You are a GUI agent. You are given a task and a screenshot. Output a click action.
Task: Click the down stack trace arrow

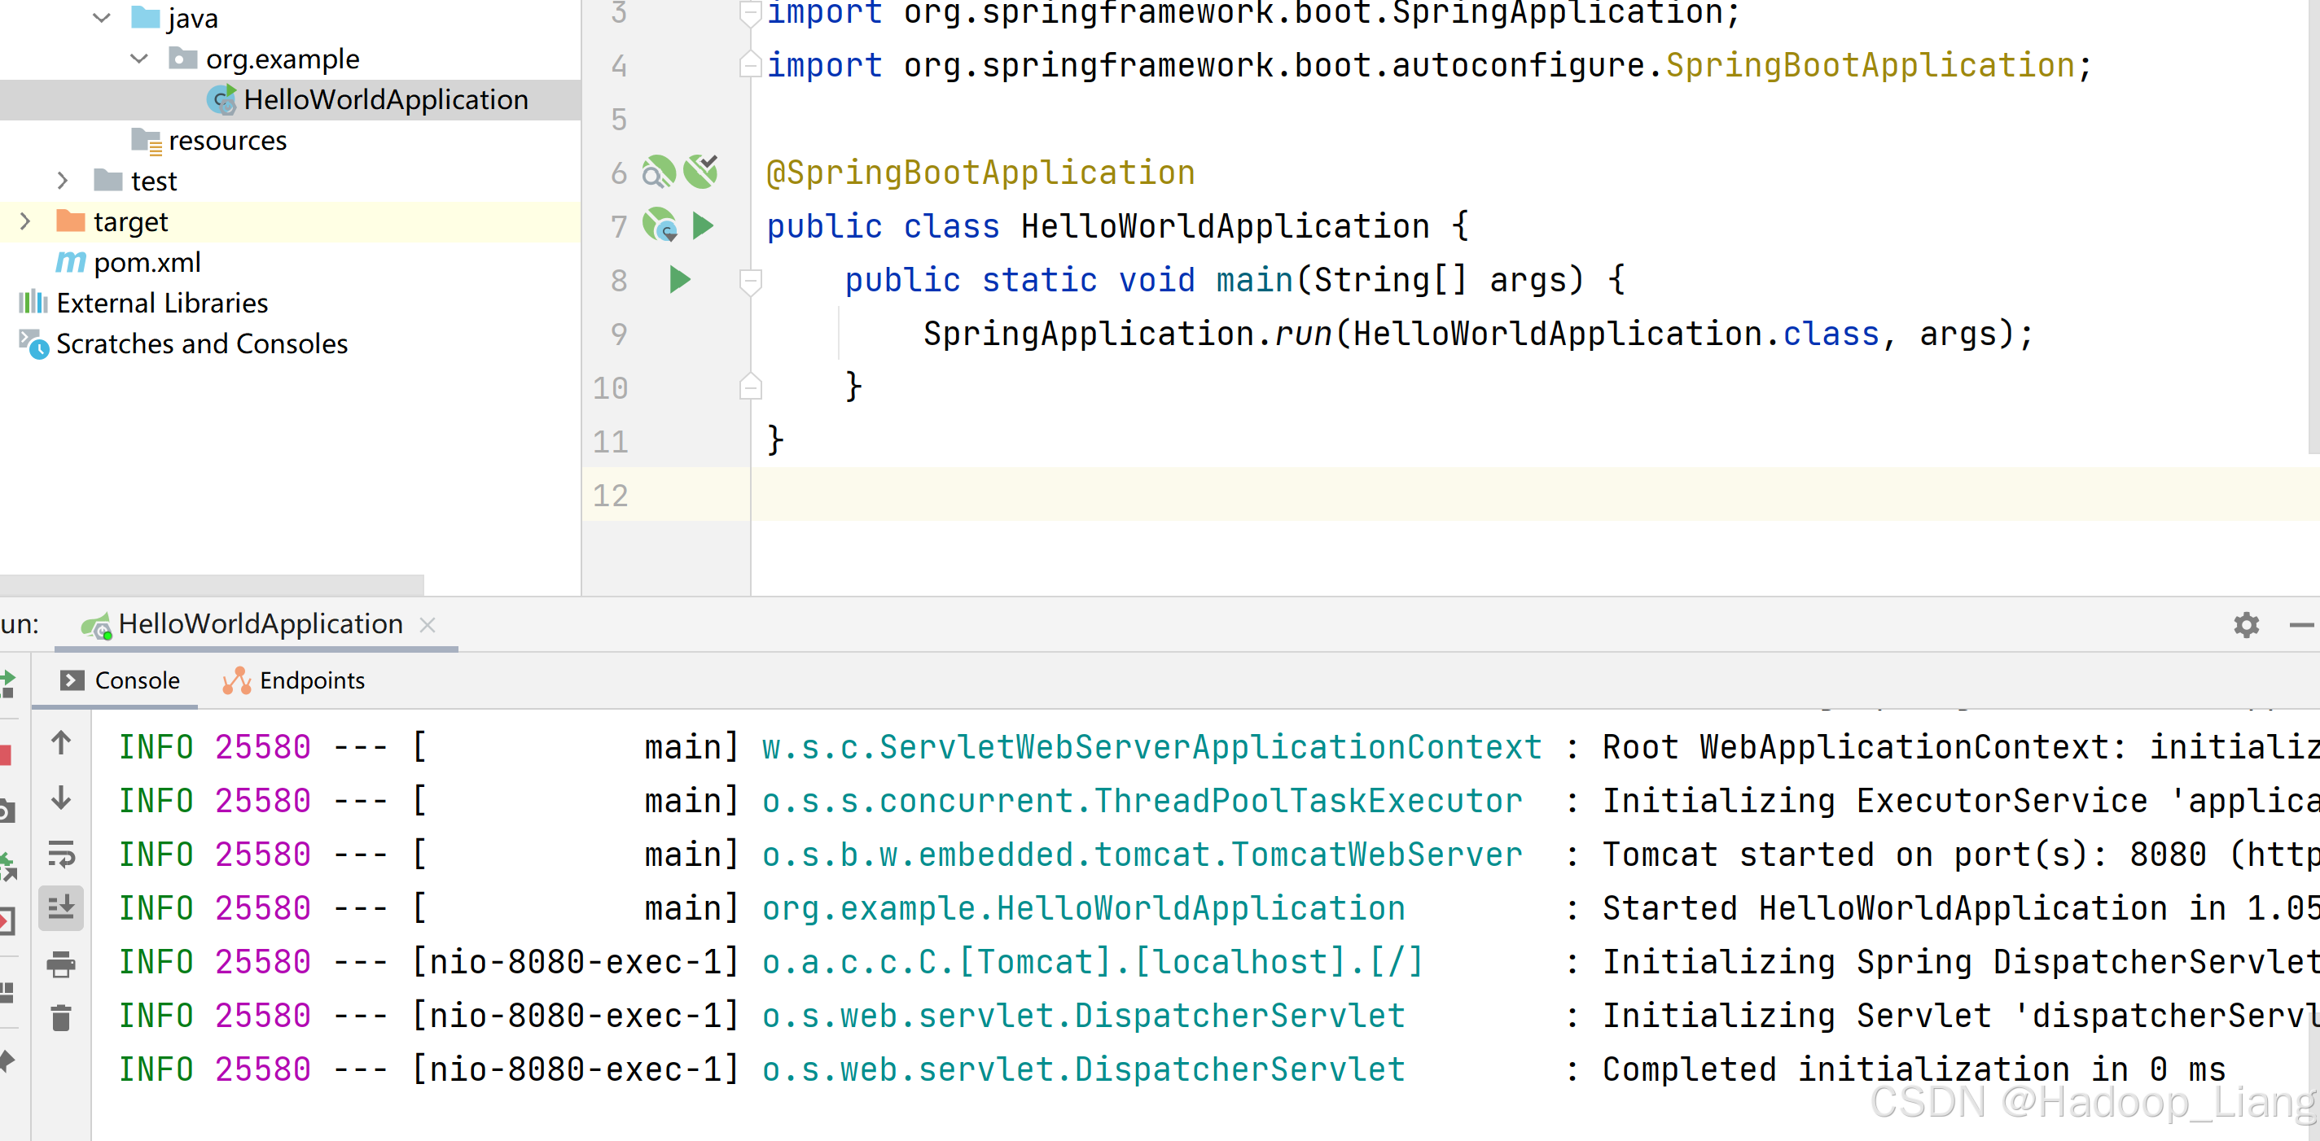[61, 798]
